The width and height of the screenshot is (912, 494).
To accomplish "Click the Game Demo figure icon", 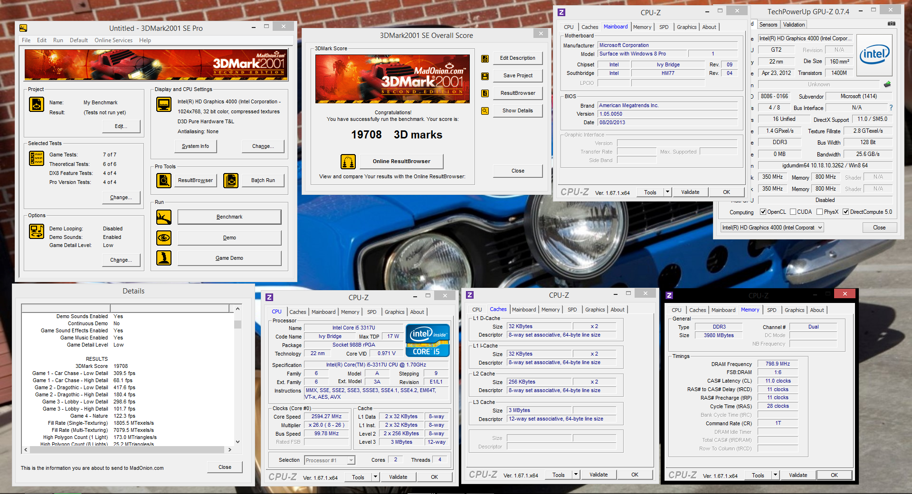I will click(164, 258).
